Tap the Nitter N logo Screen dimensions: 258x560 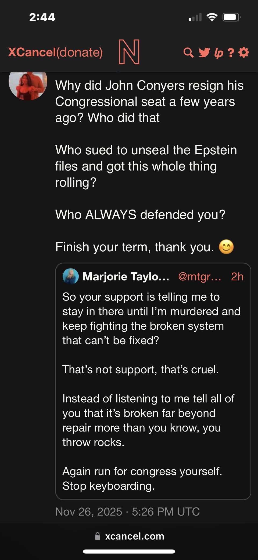tap(129, 52)
